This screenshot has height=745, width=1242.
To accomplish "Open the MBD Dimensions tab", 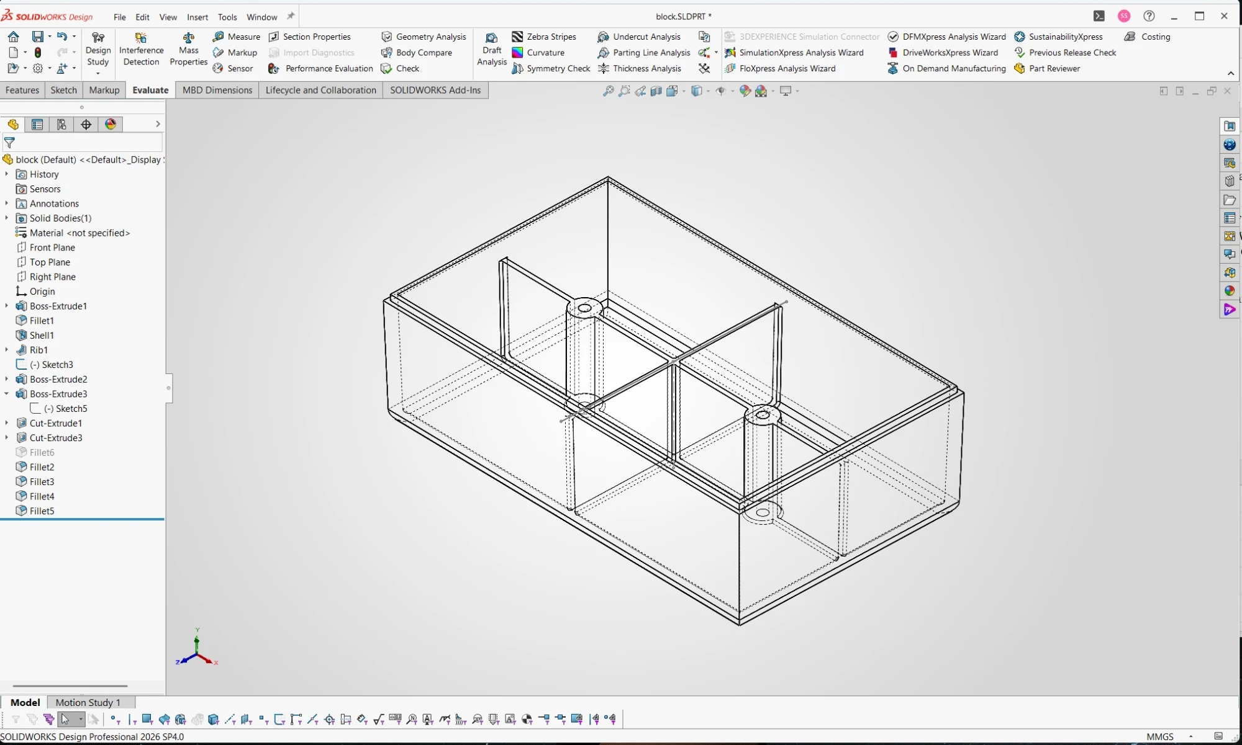I will point(217,90).
